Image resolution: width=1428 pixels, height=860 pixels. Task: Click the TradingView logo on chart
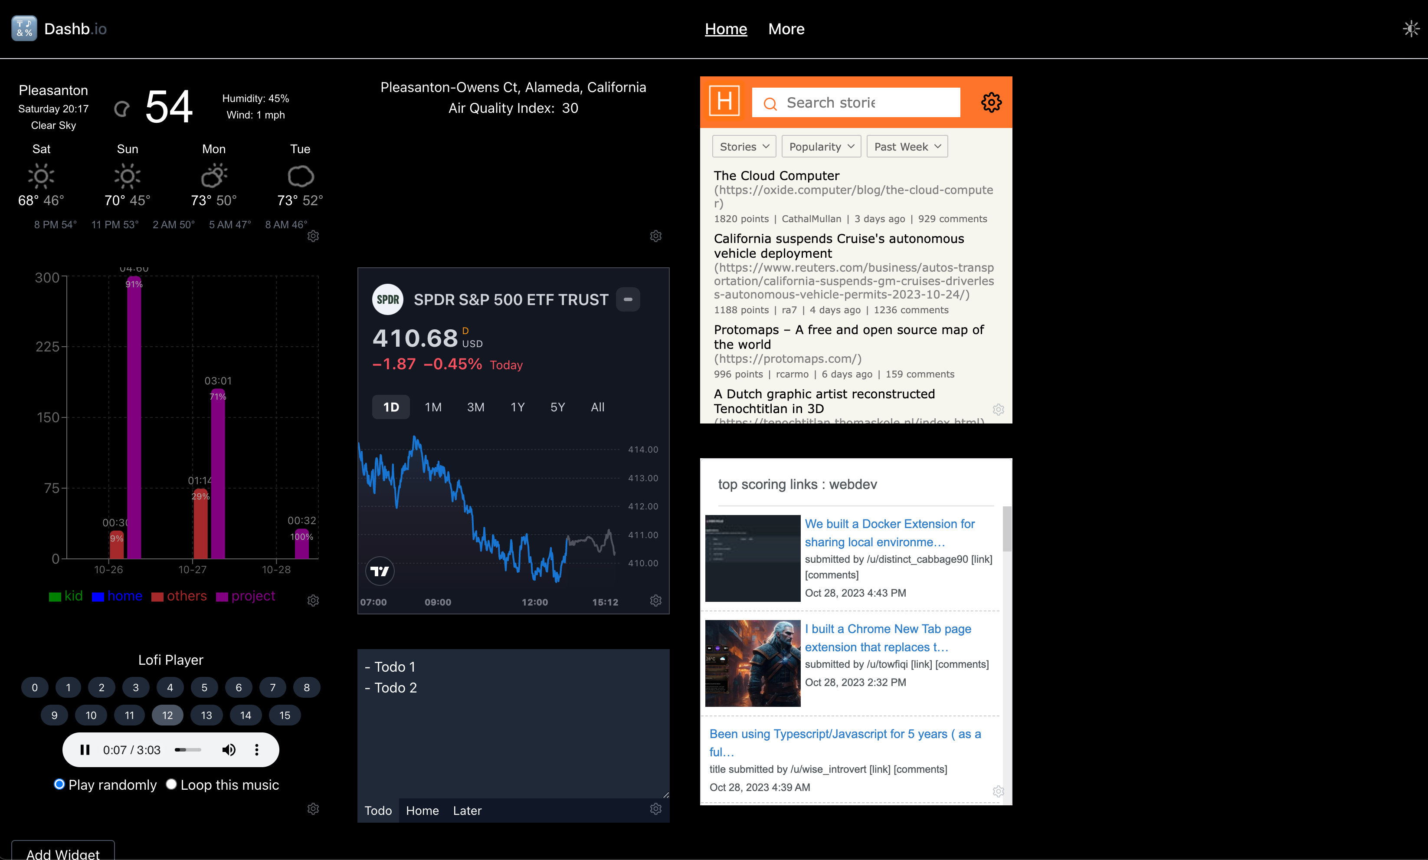click(x=380, y=571)
